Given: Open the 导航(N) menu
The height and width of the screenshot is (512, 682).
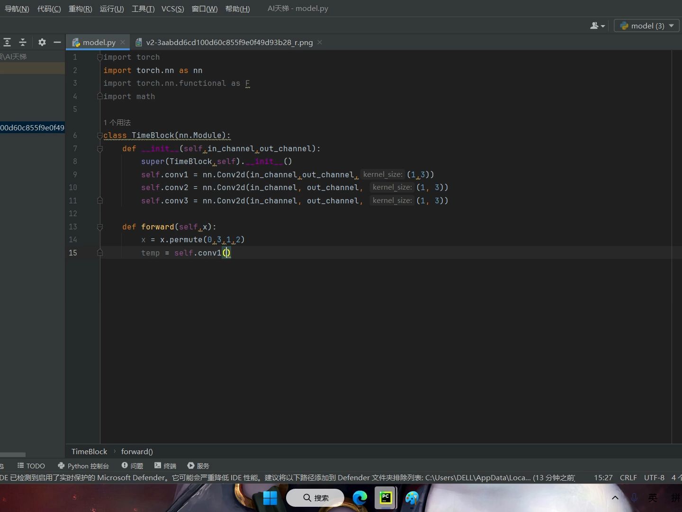Looking at the screenshot, I should click(17, 9).
